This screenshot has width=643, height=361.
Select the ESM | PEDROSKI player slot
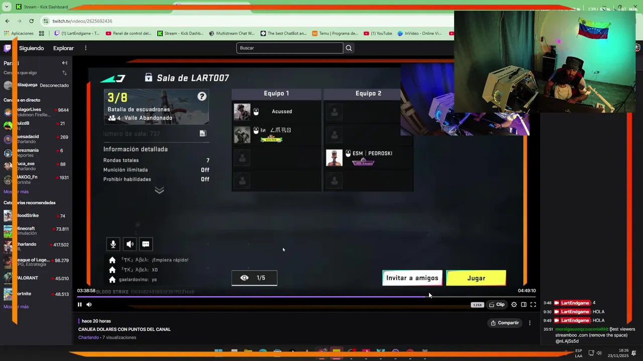368,157
